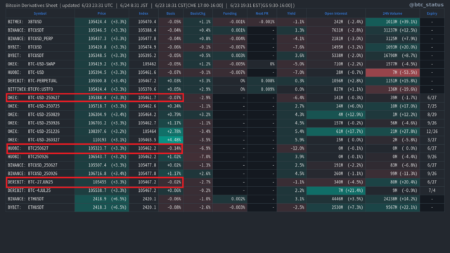450x253 pixels.
Task: Select the BITMEX XBTUSD row
Action: 225,22
